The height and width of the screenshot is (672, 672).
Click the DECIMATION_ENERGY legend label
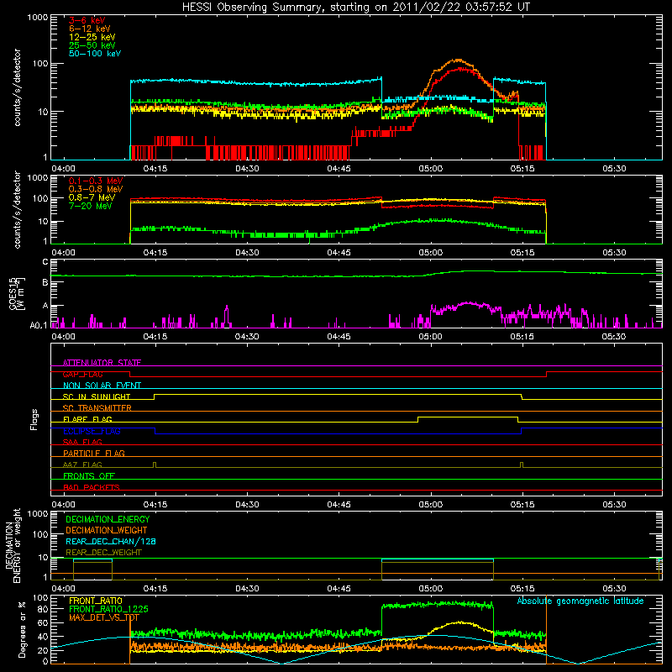(x=108, y=519)
